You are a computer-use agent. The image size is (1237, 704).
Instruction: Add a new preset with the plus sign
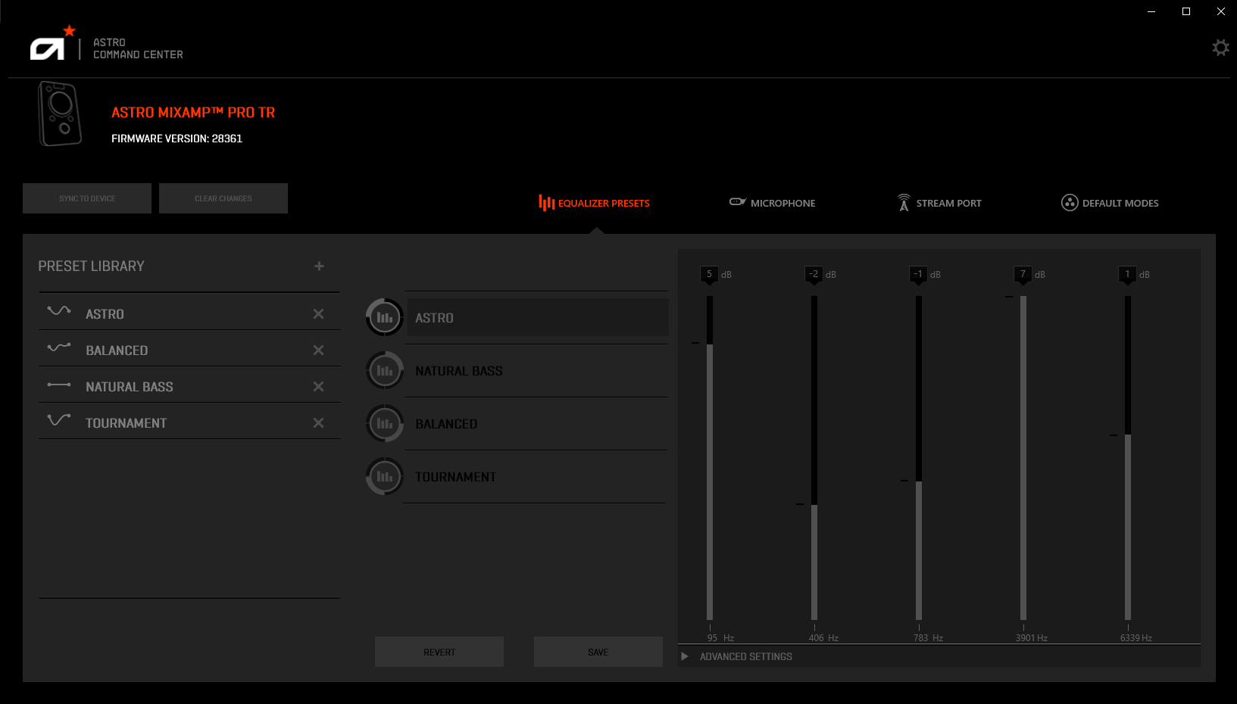click(x=319, y=266)
